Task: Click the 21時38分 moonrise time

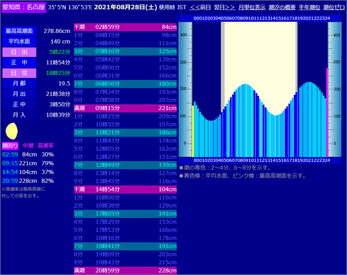Action: coord(58,94)
